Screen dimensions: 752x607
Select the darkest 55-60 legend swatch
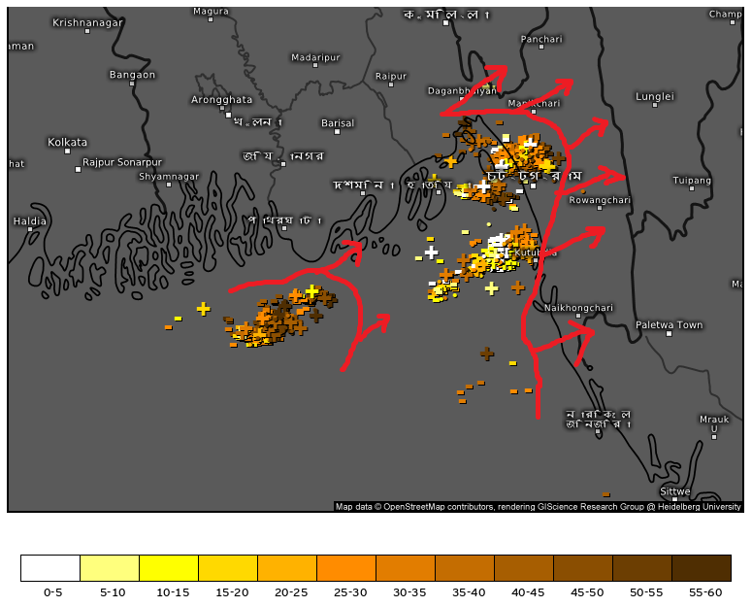point(701,568)
